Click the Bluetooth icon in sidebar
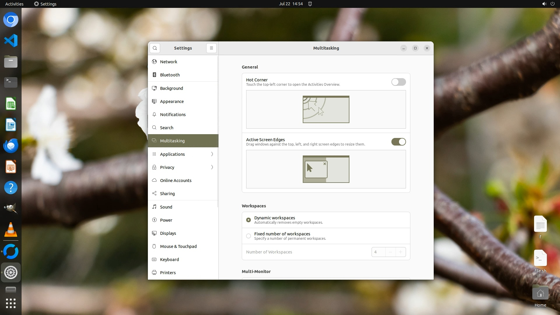The height and width of the screenshot is (315, 560). tap(154, 75)
